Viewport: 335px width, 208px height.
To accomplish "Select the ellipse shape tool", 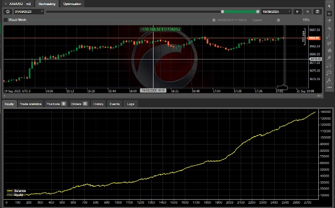I will 329,73.
